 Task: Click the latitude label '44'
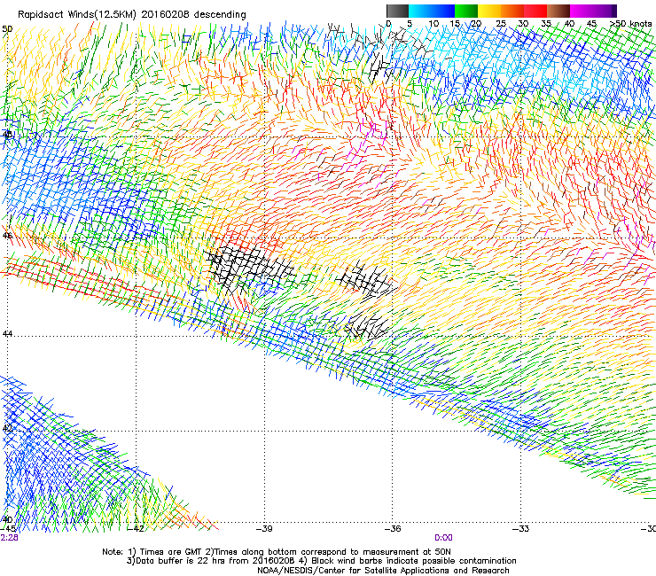click(7, 334)
